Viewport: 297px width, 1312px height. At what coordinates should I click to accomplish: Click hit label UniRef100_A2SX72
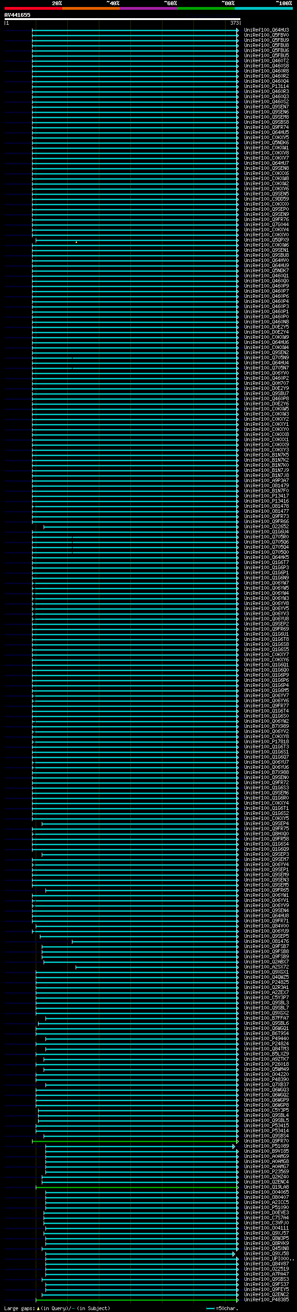[x=266, y=967]
